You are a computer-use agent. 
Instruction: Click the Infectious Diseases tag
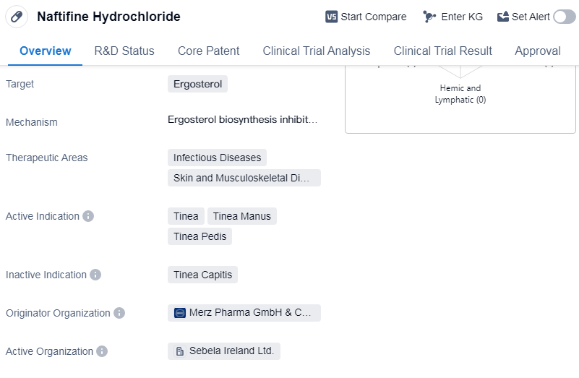(x=217, y=158)
